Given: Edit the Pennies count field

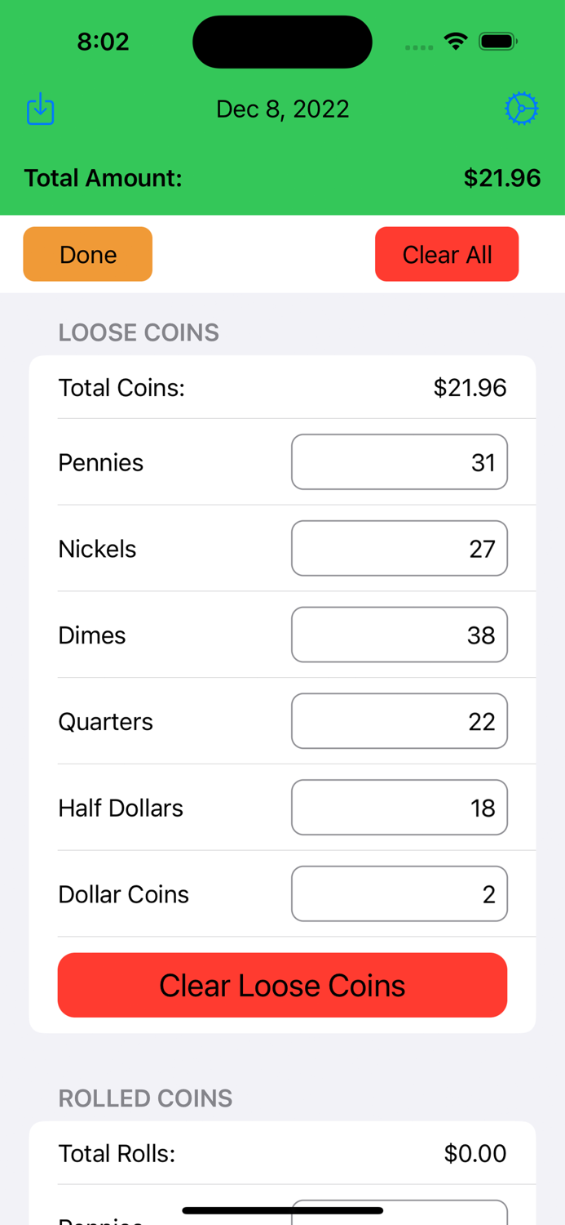Looking at the screenshot, I should pos(399,462).
